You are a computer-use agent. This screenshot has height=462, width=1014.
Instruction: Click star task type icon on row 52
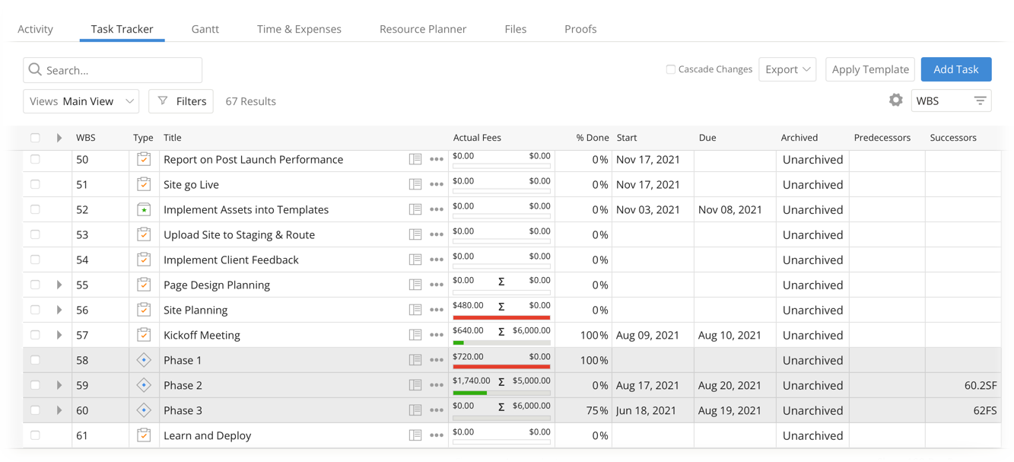point(144,209)
